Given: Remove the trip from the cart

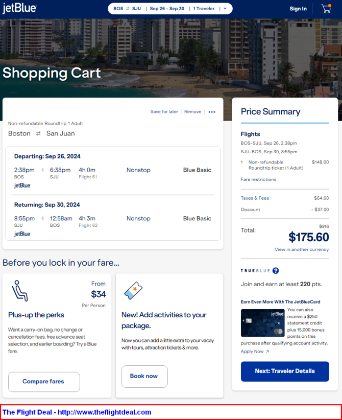Looking at the screenshot, I should point(192,111).
